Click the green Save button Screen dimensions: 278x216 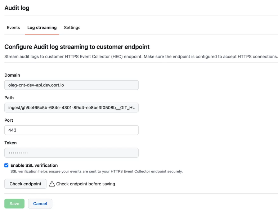coord(14,203)
